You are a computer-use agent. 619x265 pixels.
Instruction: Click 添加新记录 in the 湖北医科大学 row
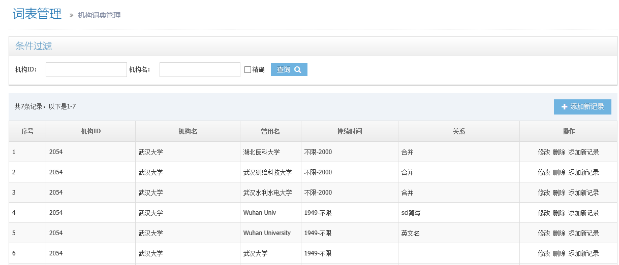point(583,152)
